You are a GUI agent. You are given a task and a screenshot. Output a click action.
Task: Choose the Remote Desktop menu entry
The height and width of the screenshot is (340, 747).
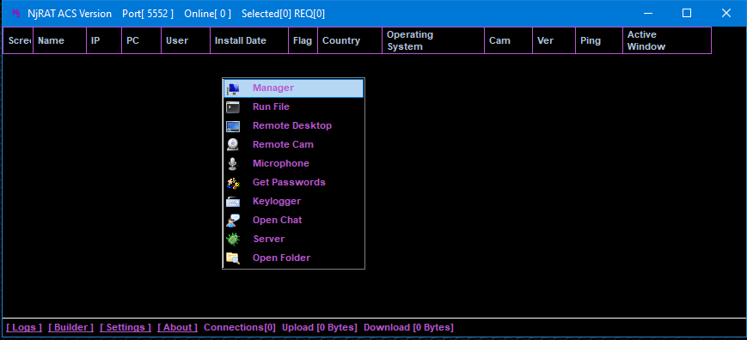293,126
